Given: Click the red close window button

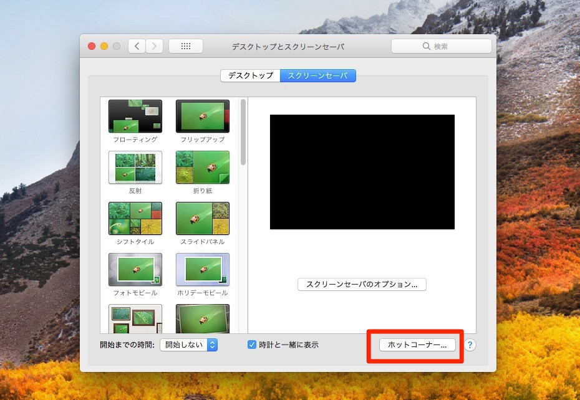Looking at the screenshot, I should click(91, 46).
